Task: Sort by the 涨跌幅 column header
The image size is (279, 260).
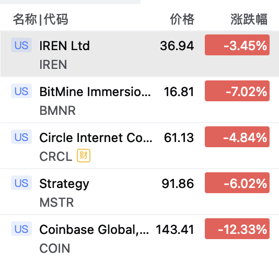Action: click(249, 19)
